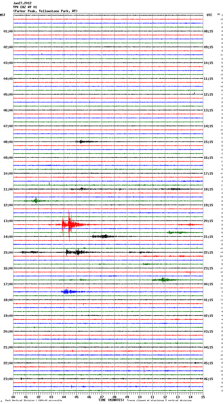Select the station code YPK EHZ WY 01
Image resolution: width=224 pixels, height=404 pixels.
25,7
